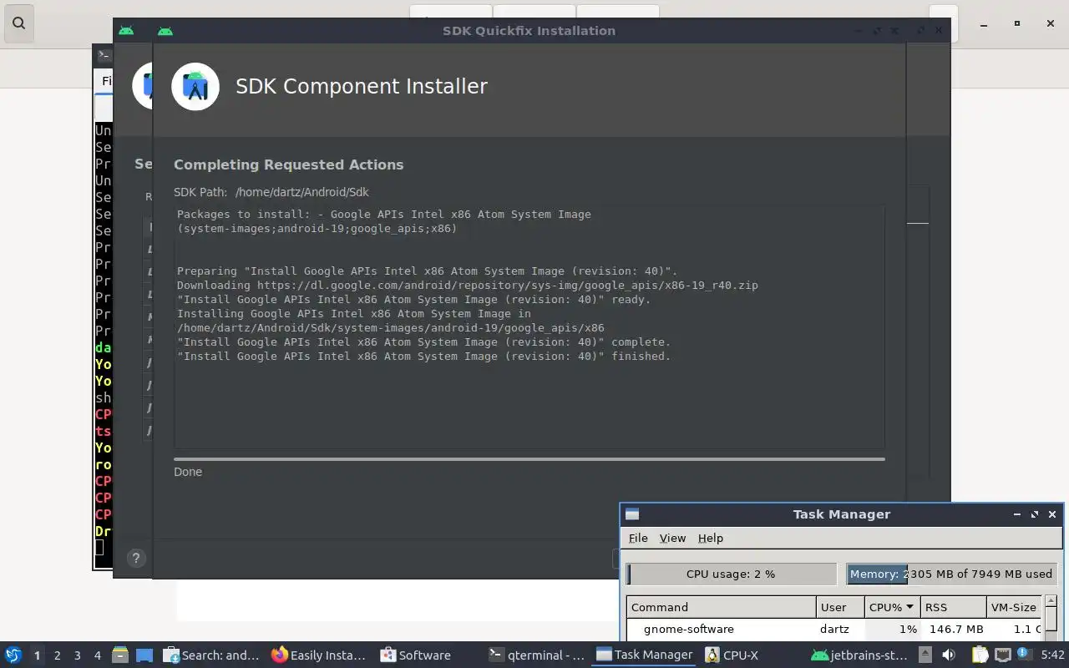Switch to workspace 3 in pager
The image size is (1069, 668).
click(77, 655)
